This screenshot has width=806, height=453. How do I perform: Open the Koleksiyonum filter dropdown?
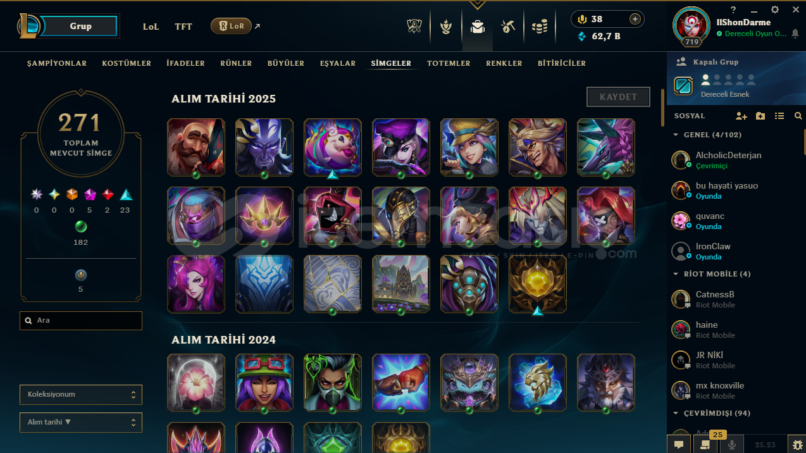[x=81, y=394]
